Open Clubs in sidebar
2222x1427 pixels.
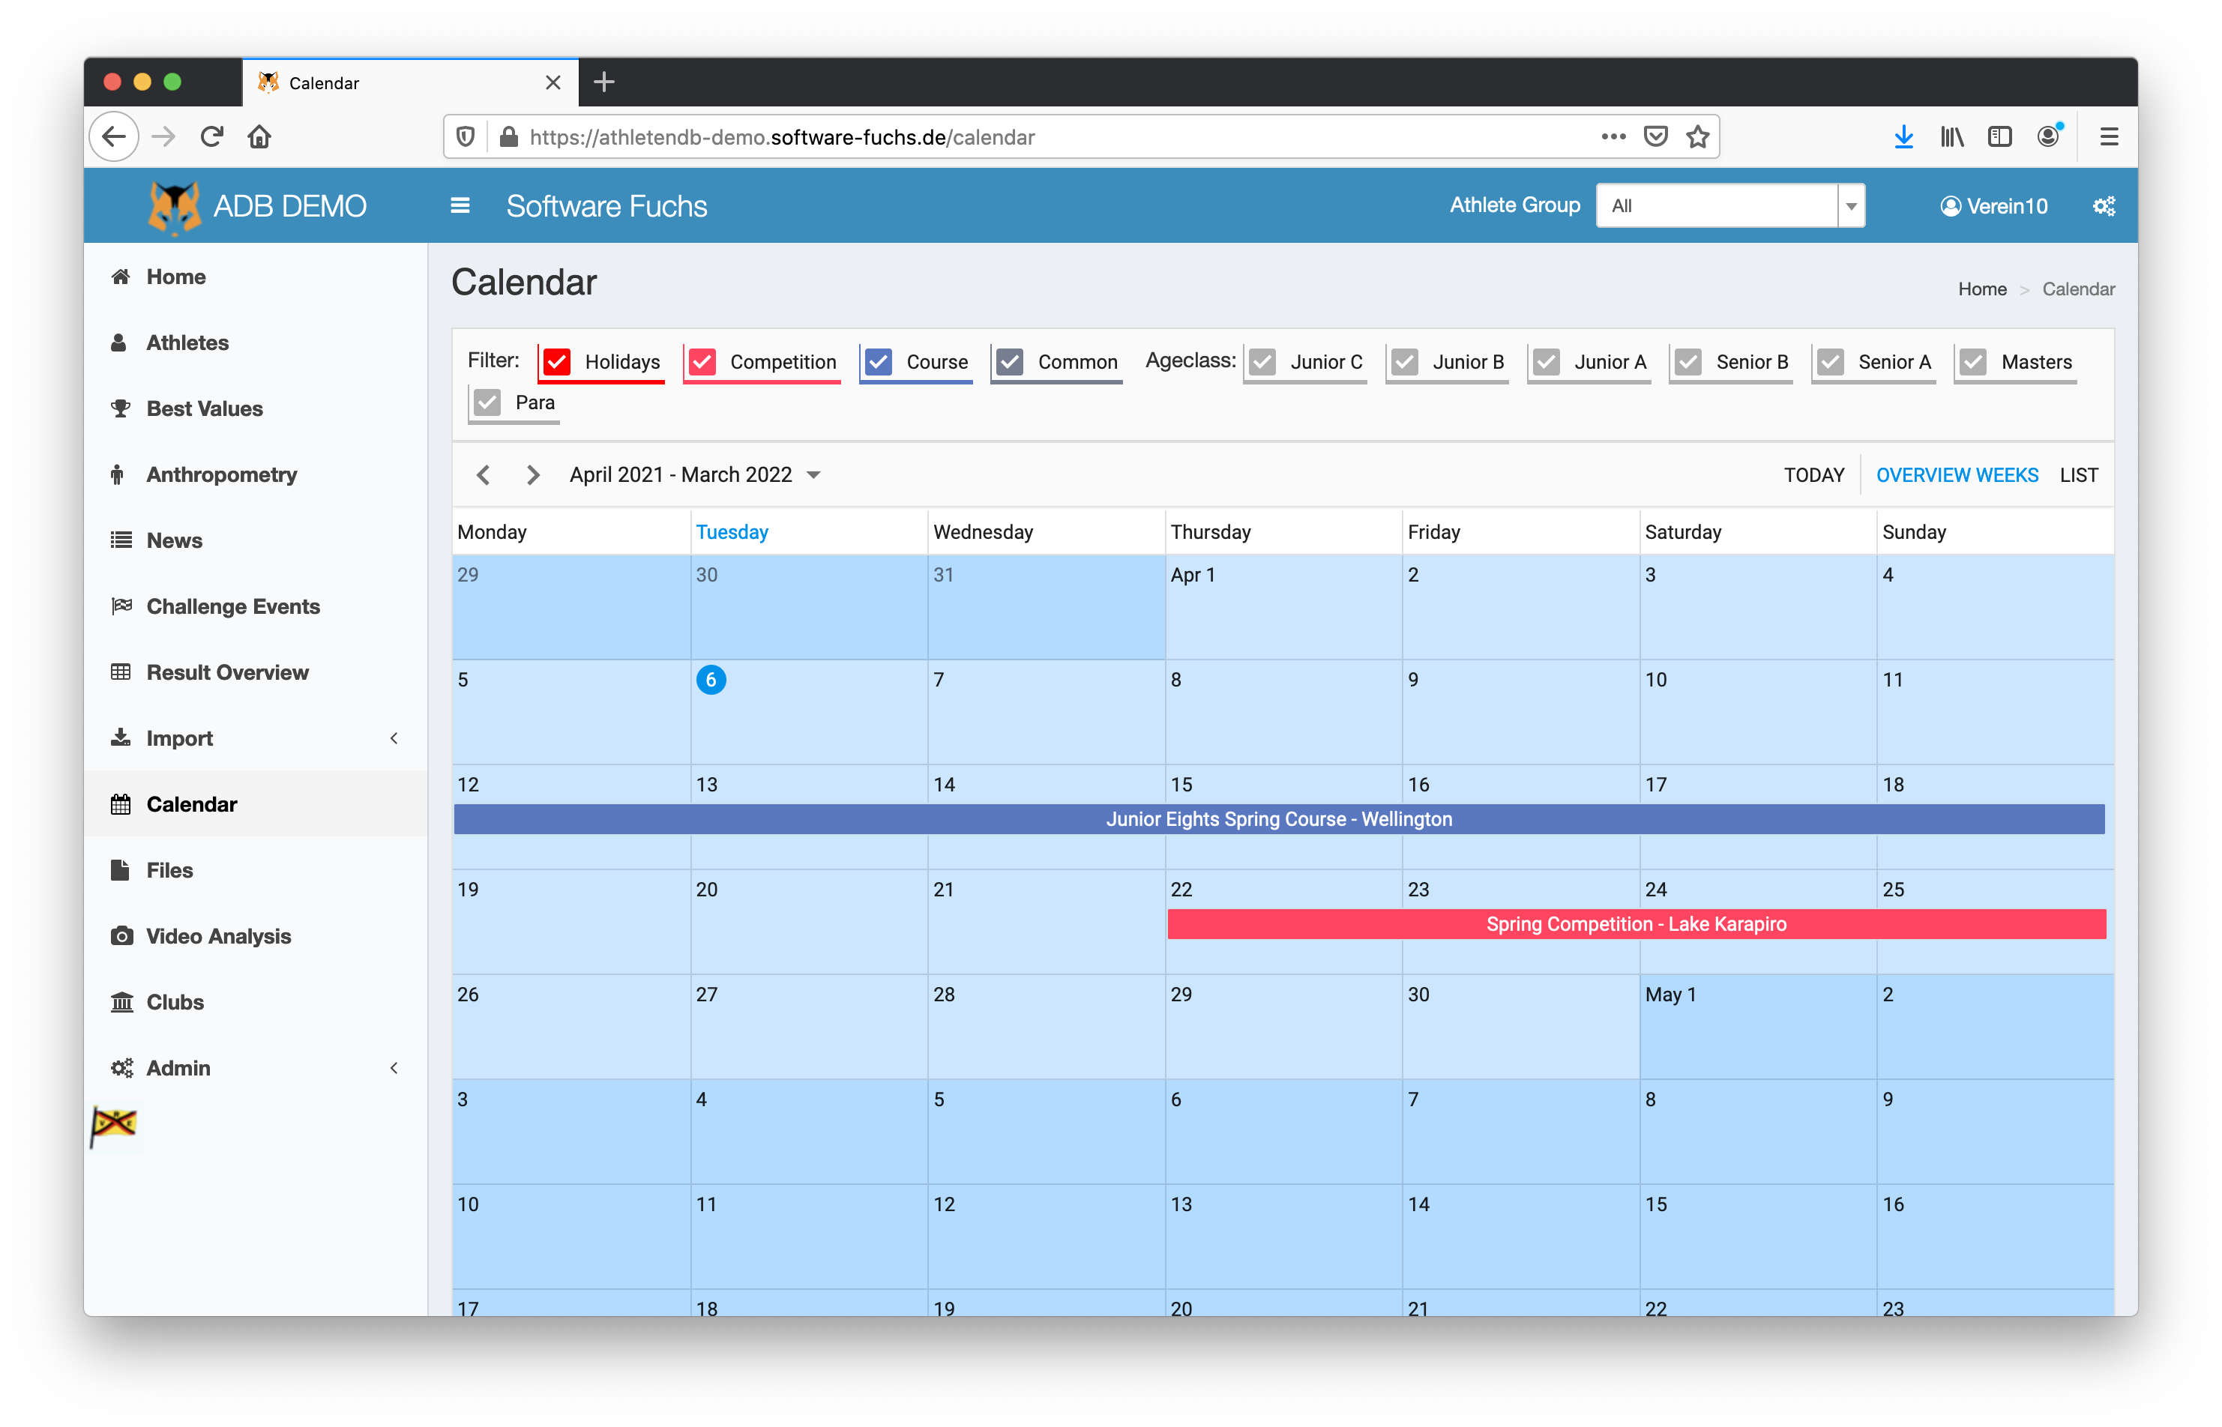pos(175,1002)
